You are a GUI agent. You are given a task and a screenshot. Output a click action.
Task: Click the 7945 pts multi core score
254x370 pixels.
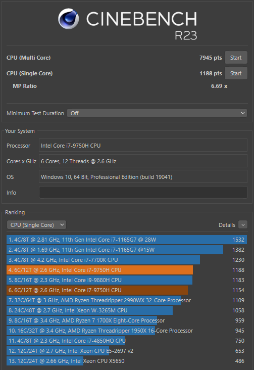pyautogui.click(x=211, y=58)
